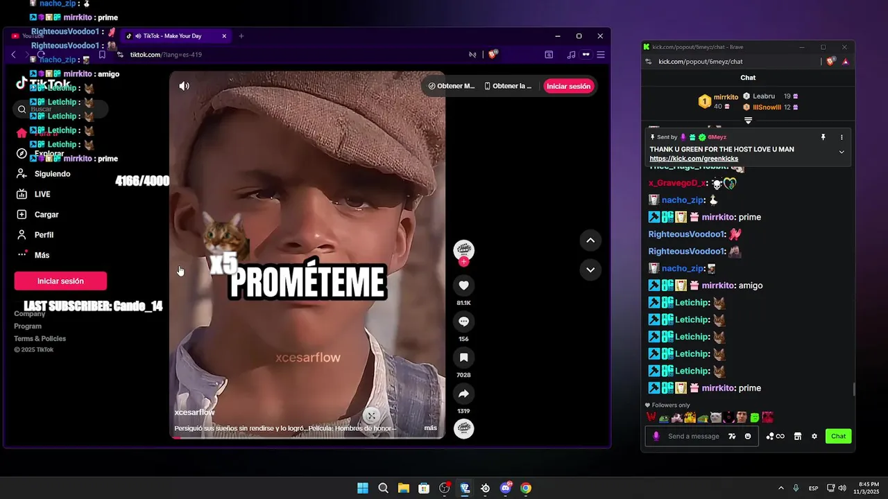
Task: Select the red W emote in quick emotes
Action: point(651,417)
